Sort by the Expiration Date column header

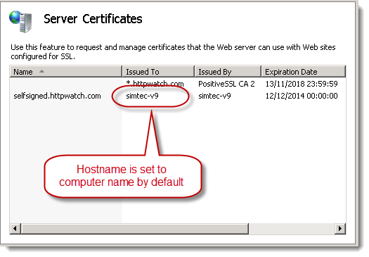pyautogui.click(x=304, y=72)
